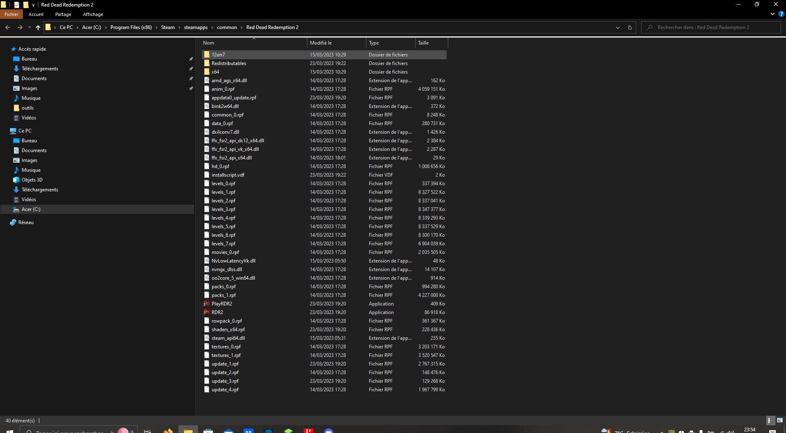This screenshot has width=786, height=433.
Task: Select the RDR2 application icon
Action: point(207,312)
